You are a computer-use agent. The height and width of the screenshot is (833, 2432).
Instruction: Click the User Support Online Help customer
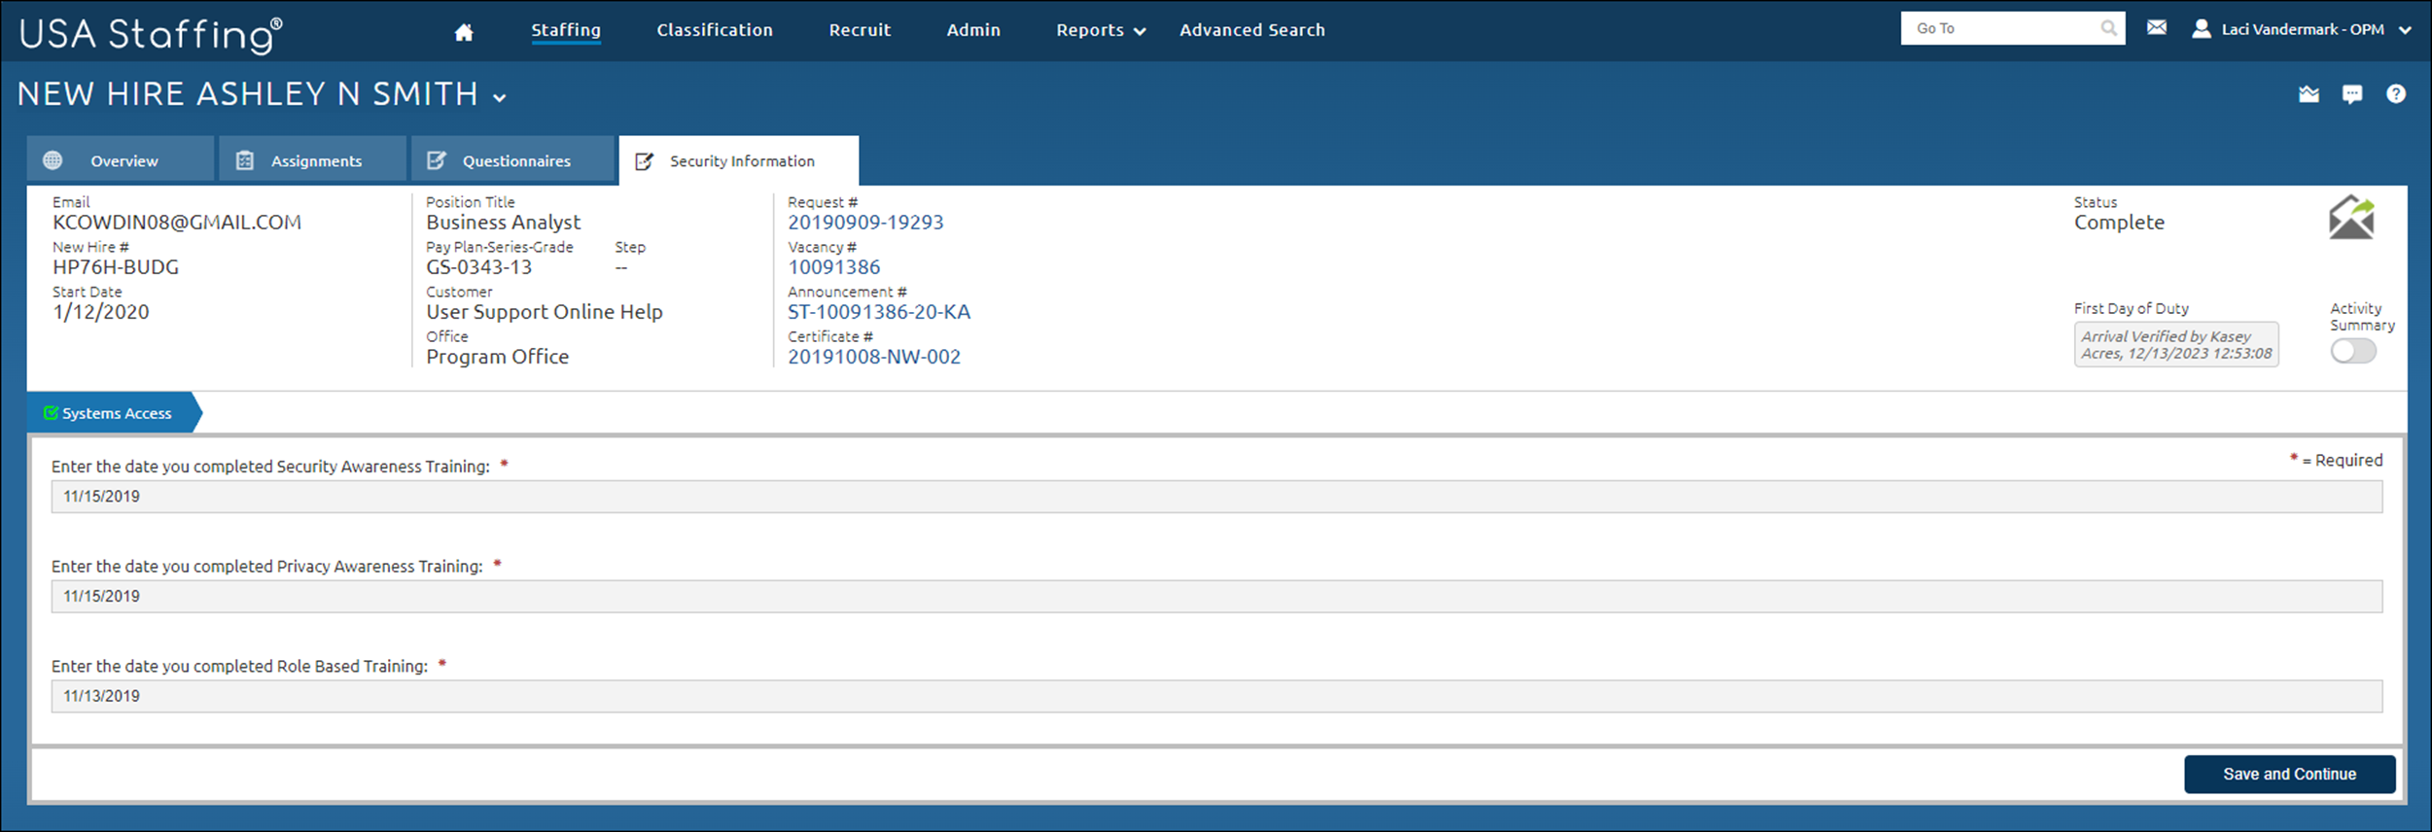click(x=544, y=312)
